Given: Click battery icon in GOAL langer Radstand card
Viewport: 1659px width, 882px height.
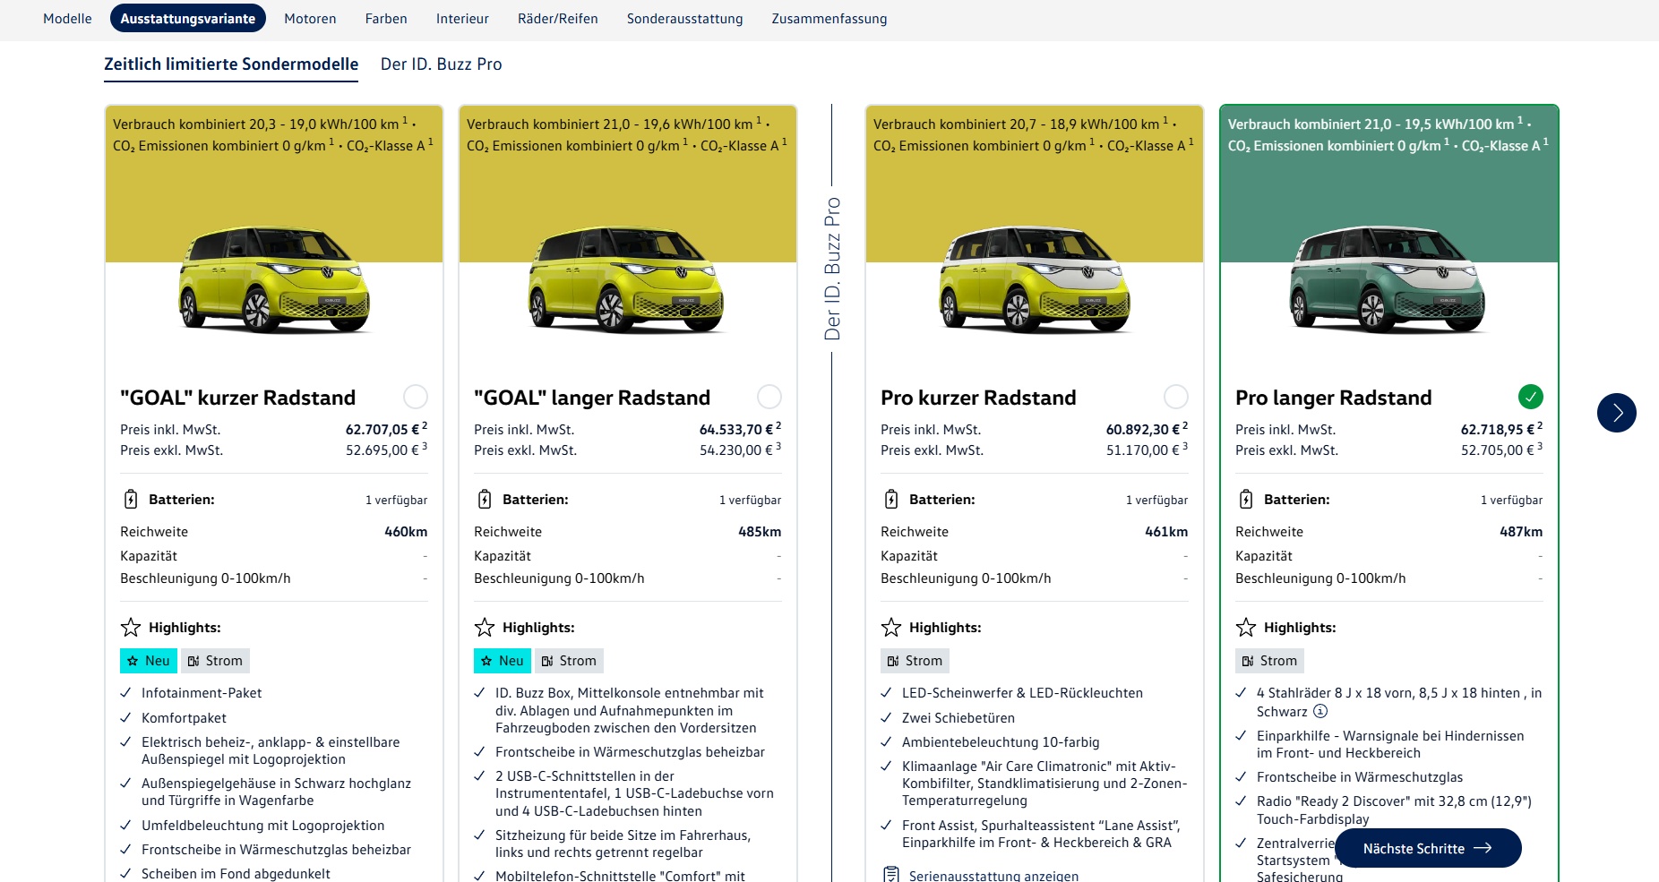Looking at the screenshot, I should click(485, 500).
